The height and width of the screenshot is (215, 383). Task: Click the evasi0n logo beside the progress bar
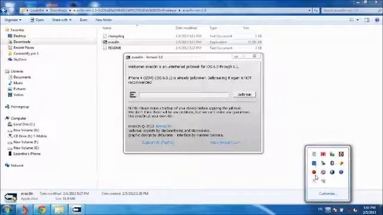point(133,94)
